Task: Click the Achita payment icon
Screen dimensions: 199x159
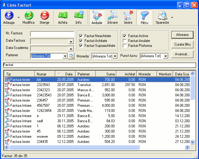Action: pyautogui.click(x=63, y=15)
